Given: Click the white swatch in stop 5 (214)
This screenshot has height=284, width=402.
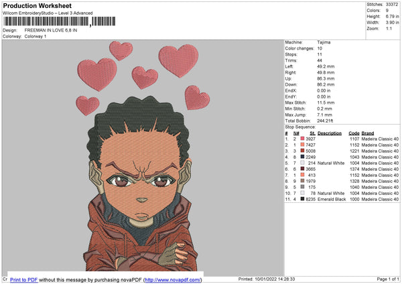Looking at the screenshot, I should 303,163.
